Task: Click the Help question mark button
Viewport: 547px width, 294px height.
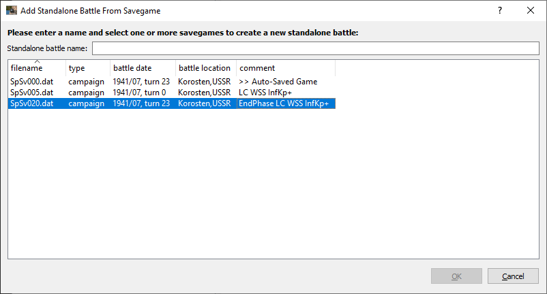Action: (x=499, y=10)
